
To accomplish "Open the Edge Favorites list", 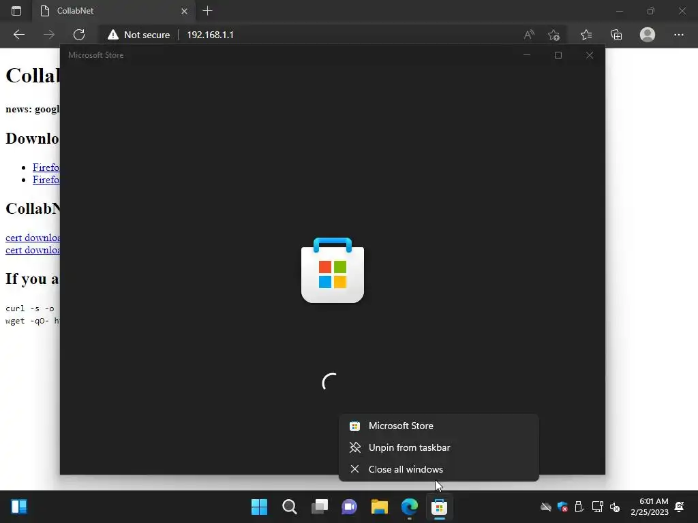I will pos(586,35).
